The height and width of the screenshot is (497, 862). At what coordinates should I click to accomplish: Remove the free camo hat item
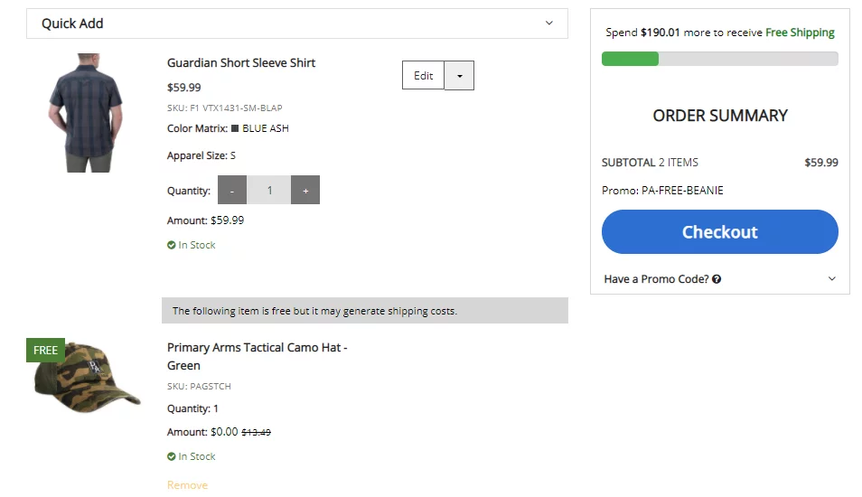pos(187,485)
